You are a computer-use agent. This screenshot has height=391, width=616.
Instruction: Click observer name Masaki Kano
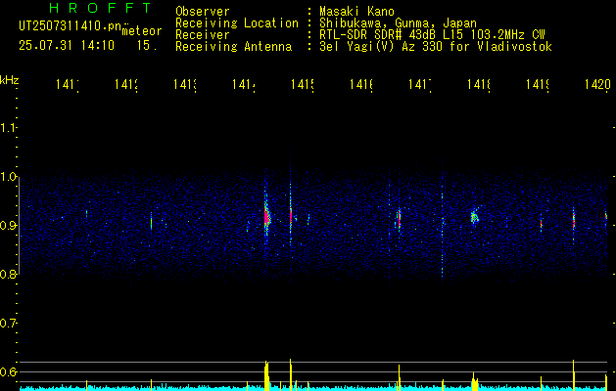pos(357,12)
